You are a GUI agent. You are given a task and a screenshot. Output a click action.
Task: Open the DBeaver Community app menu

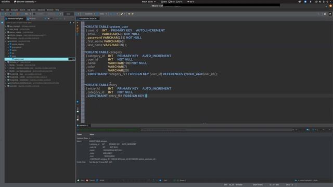pos(25,2)
